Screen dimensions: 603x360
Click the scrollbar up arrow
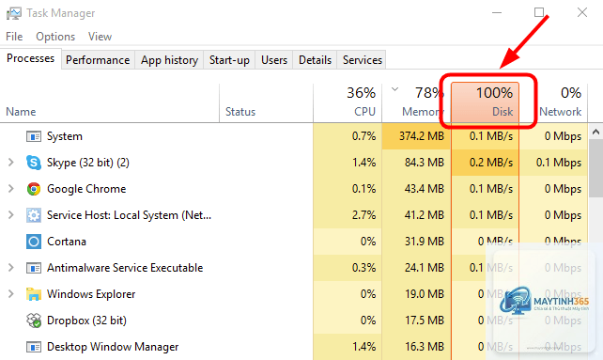(x=595, y=133)
